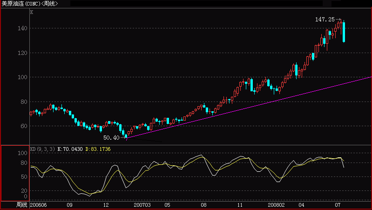This screenshot has width=372, height=210.
Task: Click the 100 price axis label
Action: (22, 77)
